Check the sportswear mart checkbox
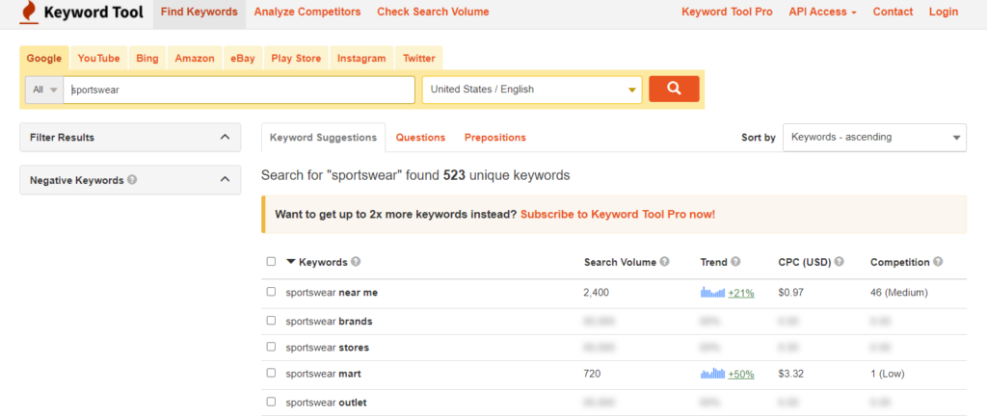Image resolution: width=987 pixels, height=416 pixels. click(x=271, y=373)
